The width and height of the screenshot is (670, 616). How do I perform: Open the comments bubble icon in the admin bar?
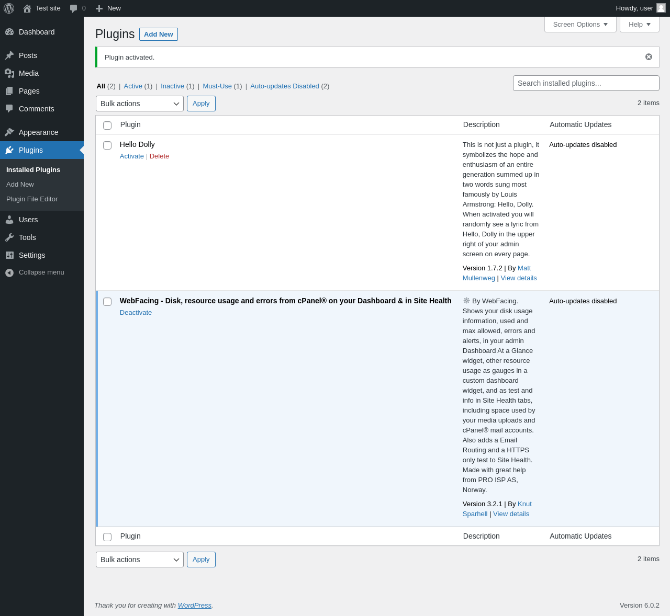(x=74, y=8)
